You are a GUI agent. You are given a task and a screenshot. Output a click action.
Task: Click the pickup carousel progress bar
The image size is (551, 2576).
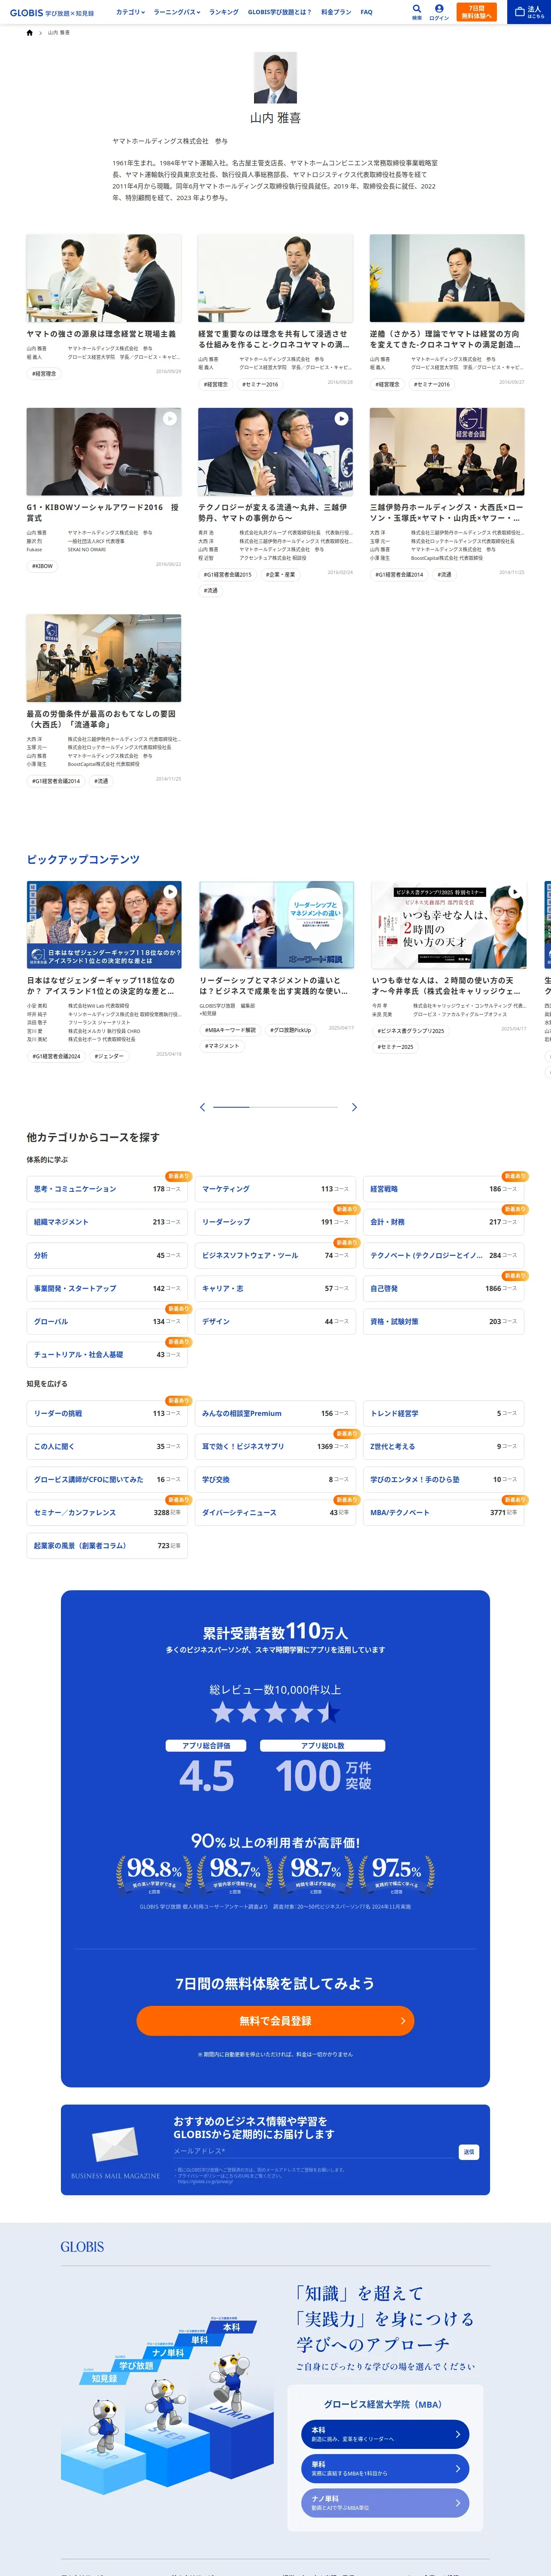[275, 1107]
